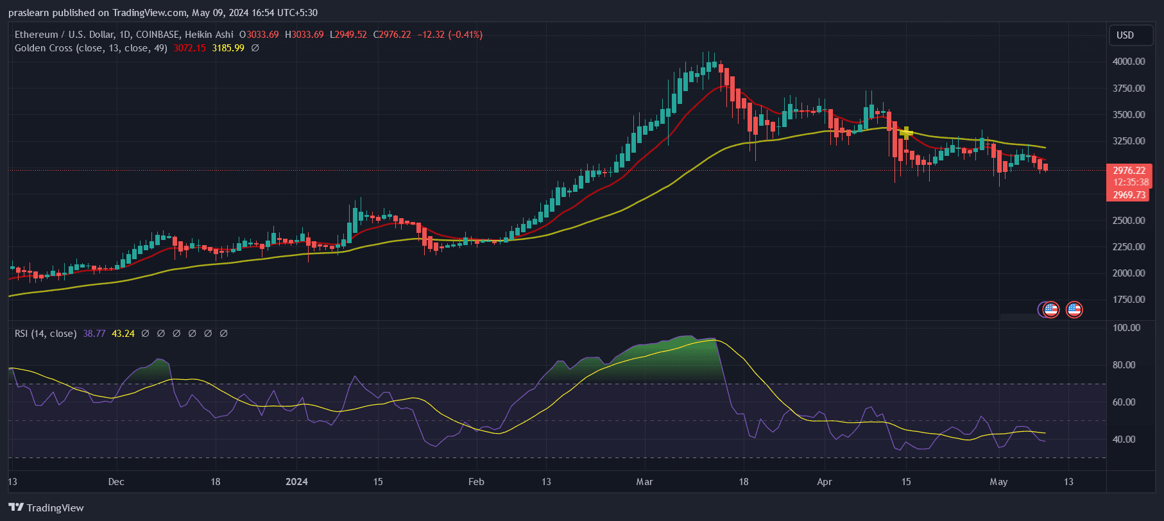The height and width of the screenshot is (521, 1164).
Task: Click the 3750.00 price axis label
Action: pos(1129,89)
